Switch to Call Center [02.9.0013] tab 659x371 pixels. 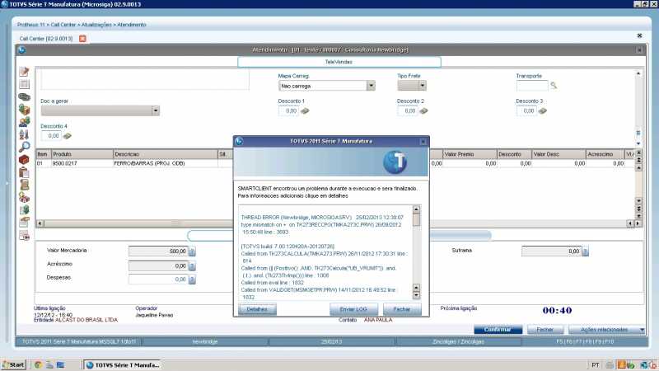(46, 39)
